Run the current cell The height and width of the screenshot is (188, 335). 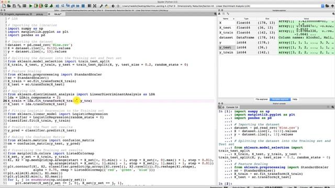point(36,6)
